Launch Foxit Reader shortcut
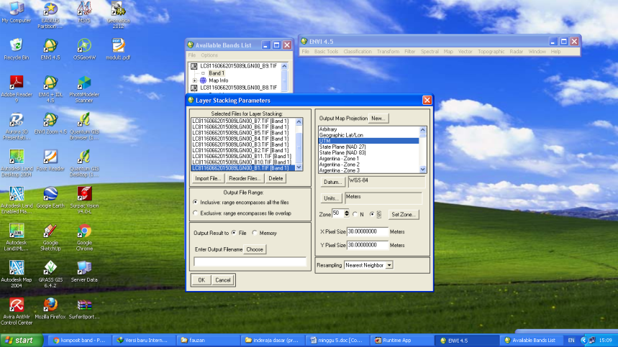Screen dimensions: 618x347 pyautogui.click(x=50, y=160)
